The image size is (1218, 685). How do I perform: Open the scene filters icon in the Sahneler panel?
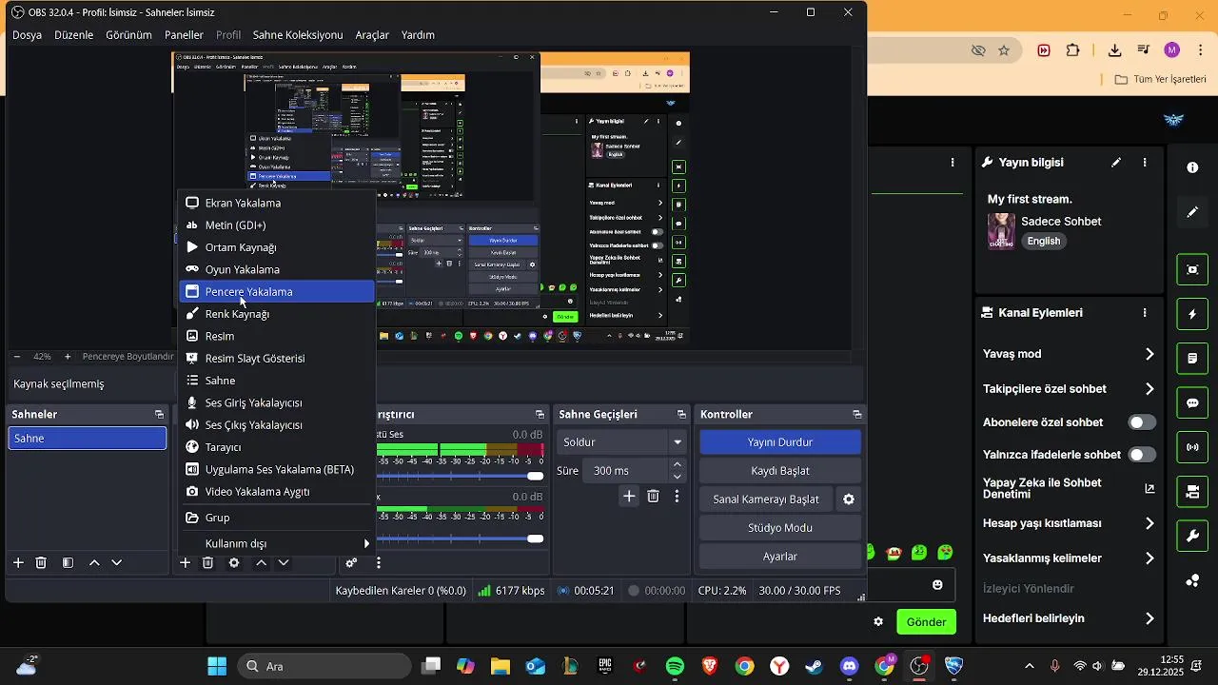coord(68,563)
